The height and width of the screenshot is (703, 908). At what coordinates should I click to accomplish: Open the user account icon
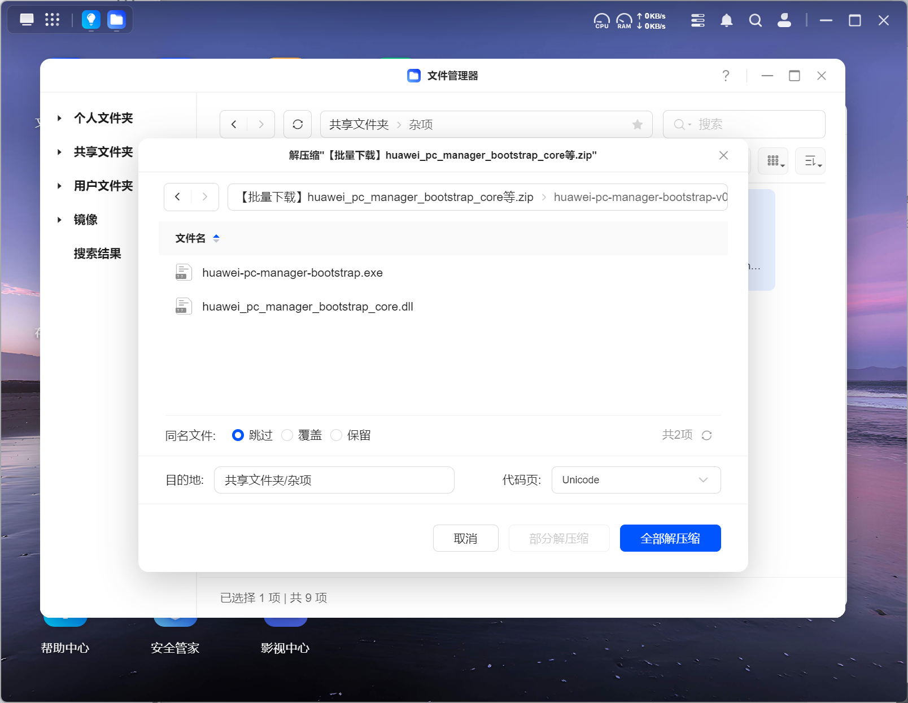pos(784,20)
